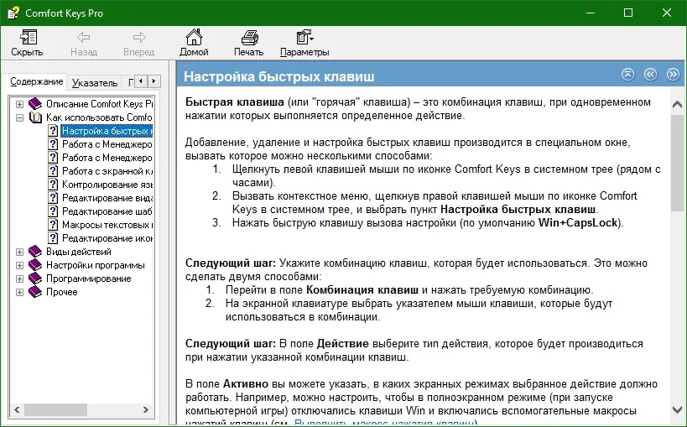This screenshot has height=427, width=687.
Task: Expand the Настройки программы node
Action: 20,265
